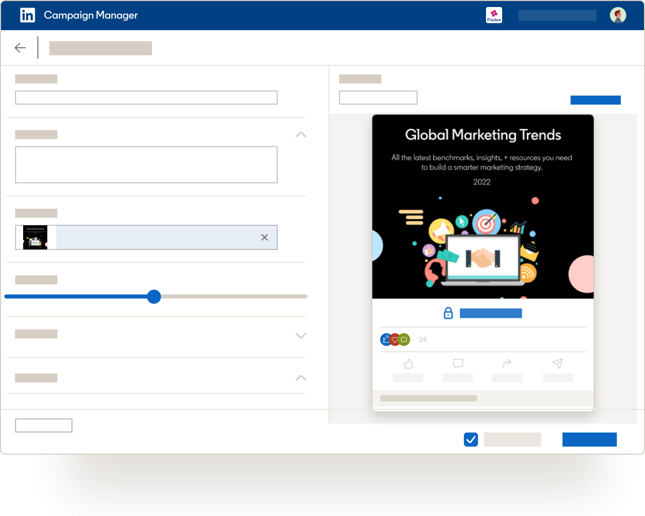
Task: Click the Send paper-plane icon on the post
Action: 557,363
